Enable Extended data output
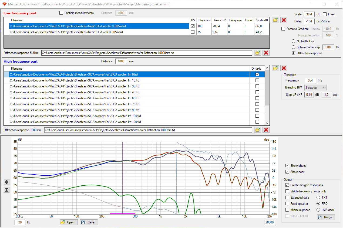This screenshot has height=228, width=343. [x=287, y=198]
